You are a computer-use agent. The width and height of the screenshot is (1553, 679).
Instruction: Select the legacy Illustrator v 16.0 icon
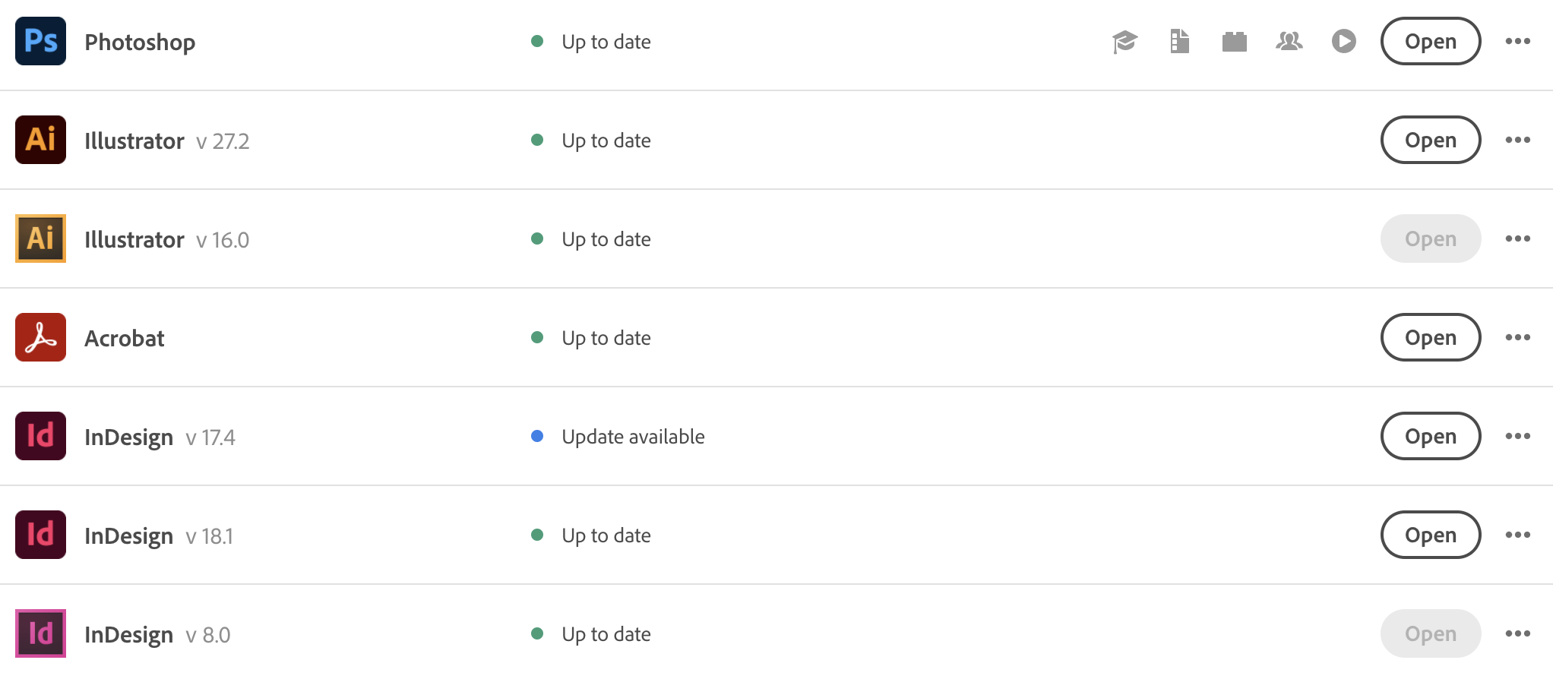[x=41, y=238]
